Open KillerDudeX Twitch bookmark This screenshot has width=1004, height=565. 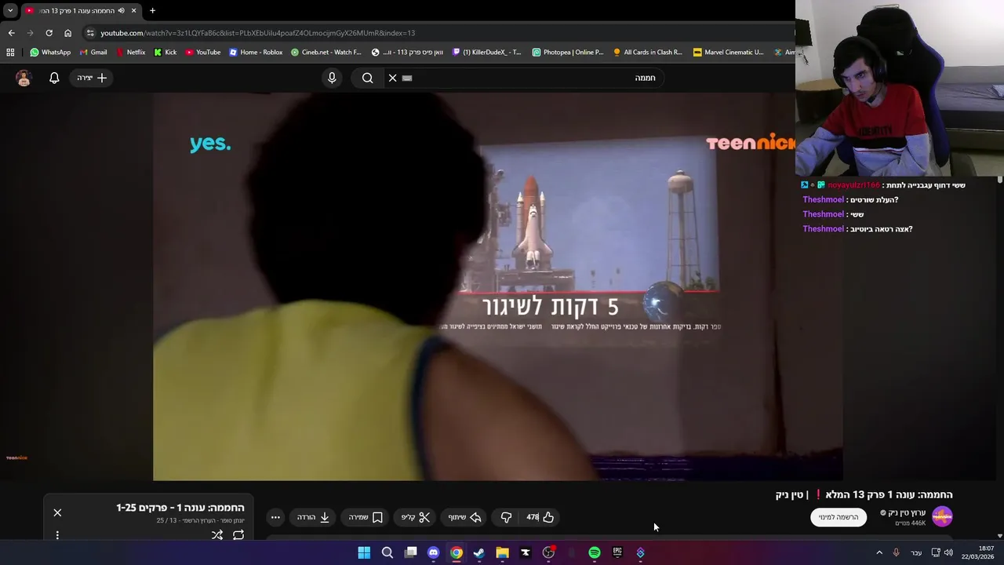pos(487,53)
